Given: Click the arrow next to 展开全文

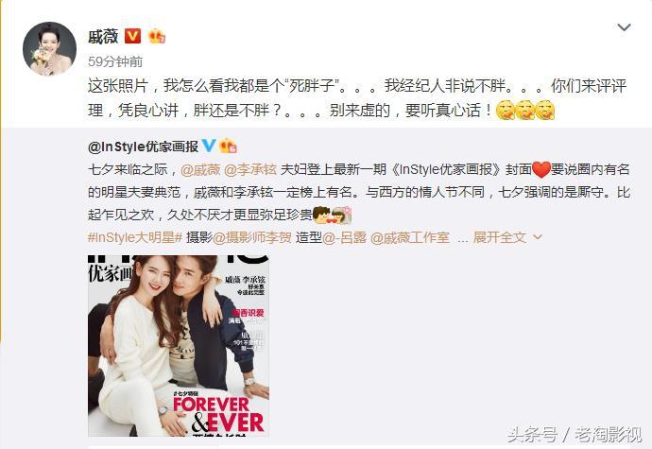Looking at the screenshot, I should tap(538, 237).
